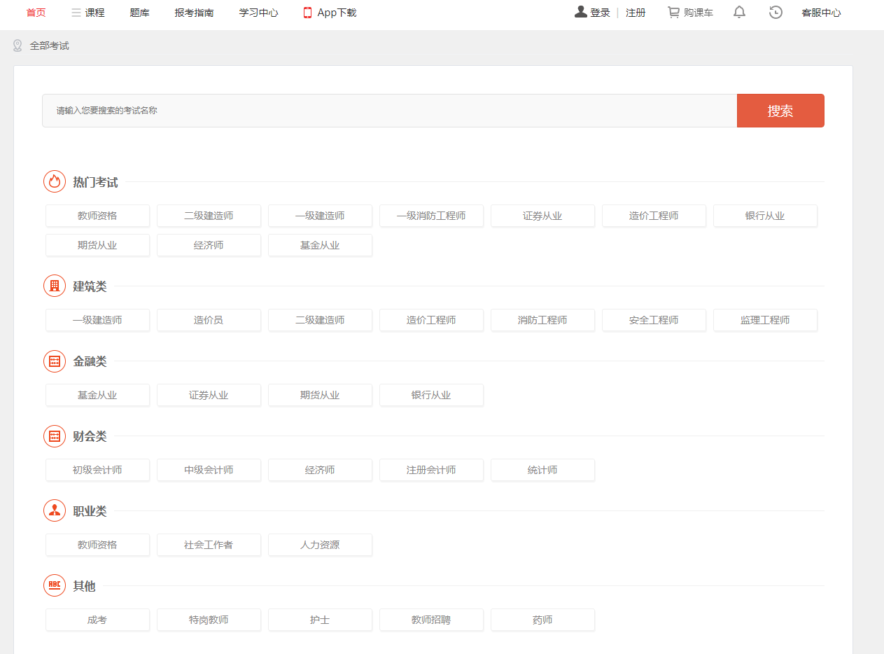Click the shopping cart icon
Image resolution: width=884 pixels, height=654 pixels.
673,12
